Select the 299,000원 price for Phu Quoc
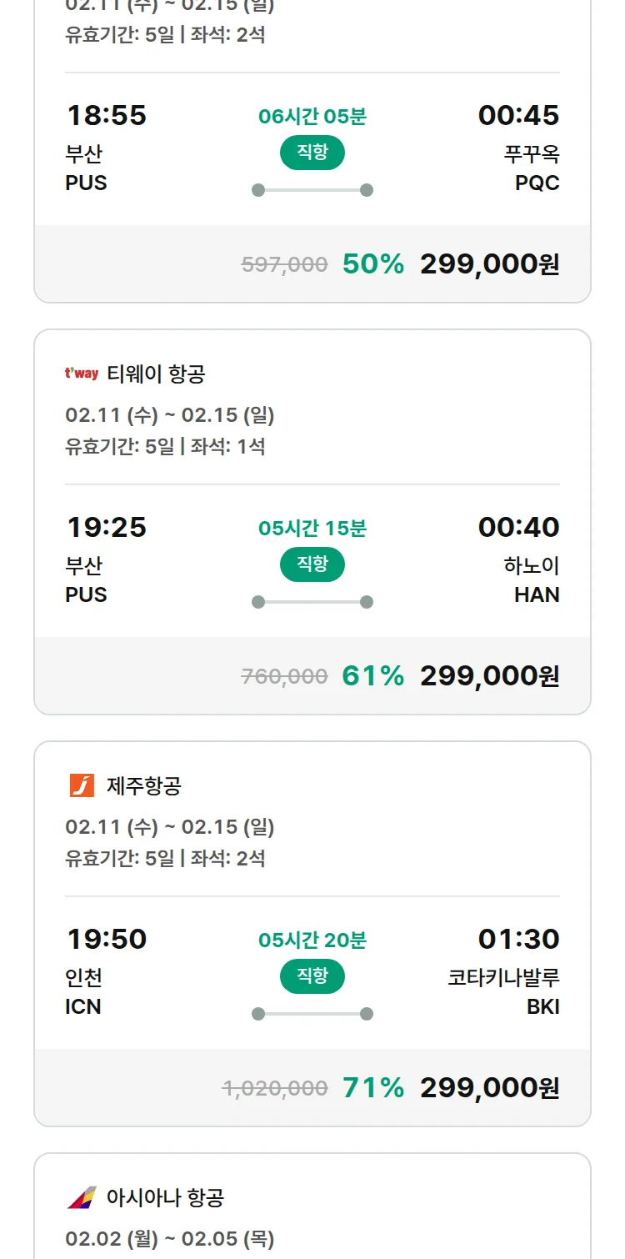Screen dimensions: 625x1259 tap(489, 264)
